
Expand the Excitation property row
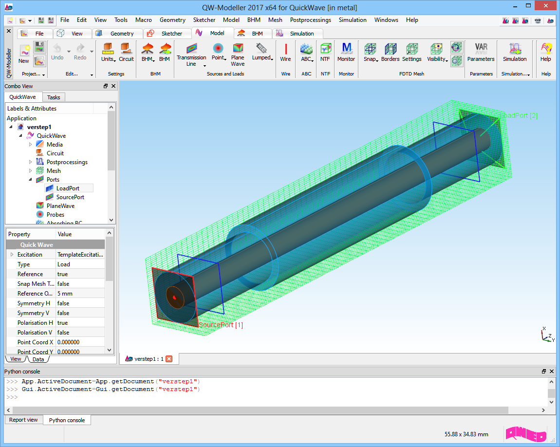tap(12, 255)
